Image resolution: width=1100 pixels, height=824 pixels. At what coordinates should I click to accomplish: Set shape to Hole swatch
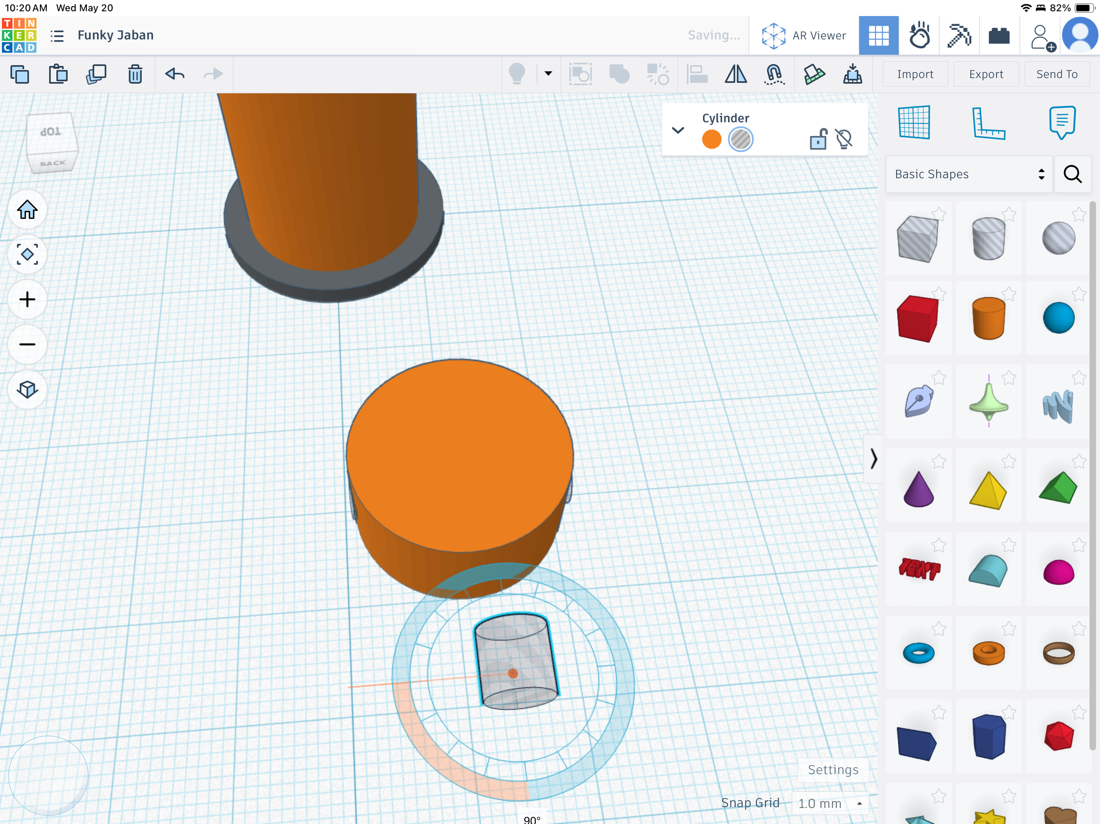click(741, 140)
